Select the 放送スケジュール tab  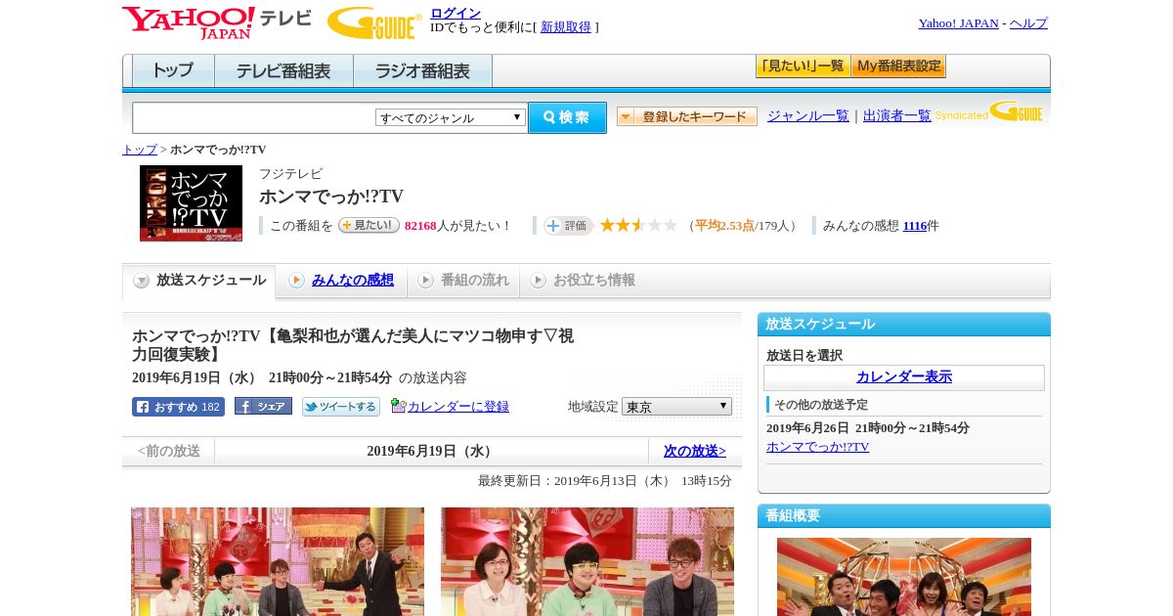point(199,281)
